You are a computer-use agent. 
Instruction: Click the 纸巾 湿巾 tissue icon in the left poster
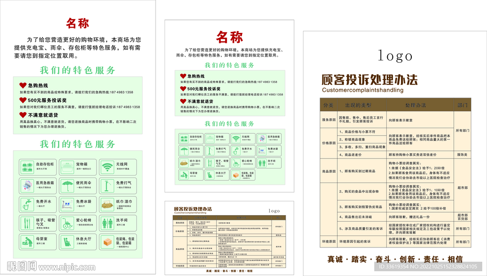click(107, 205)
